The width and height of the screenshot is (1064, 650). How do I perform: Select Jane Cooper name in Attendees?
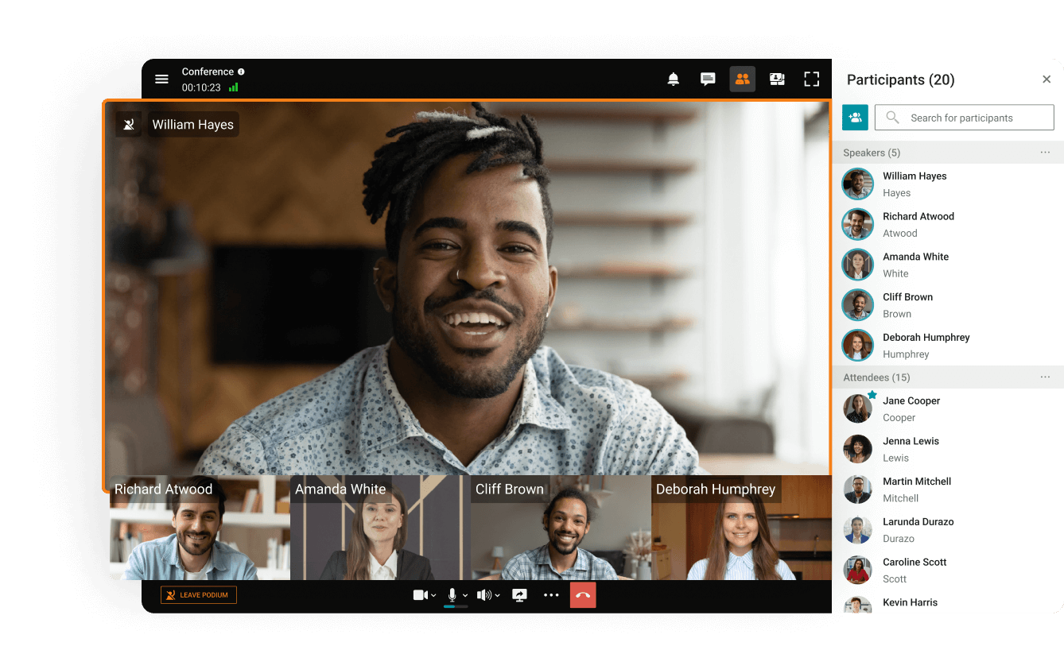pyautogui.click(x=911, y=401)
